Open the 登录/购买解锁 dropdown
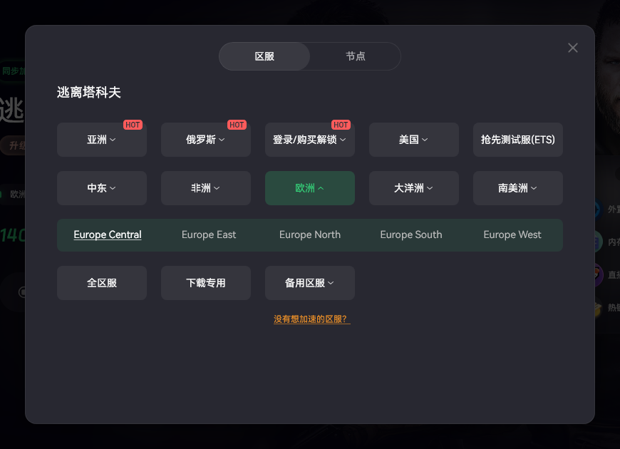The image size is (620, 449). (310, 140)
